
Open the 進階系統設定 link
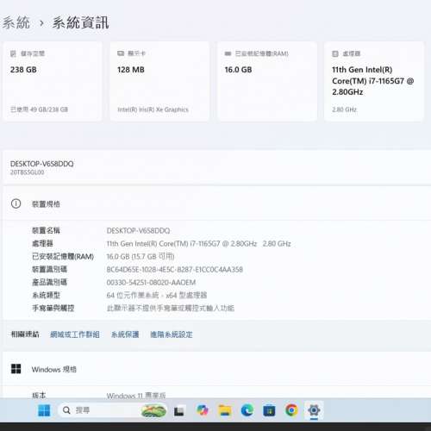pyautogui.click(x=172, y=334)
